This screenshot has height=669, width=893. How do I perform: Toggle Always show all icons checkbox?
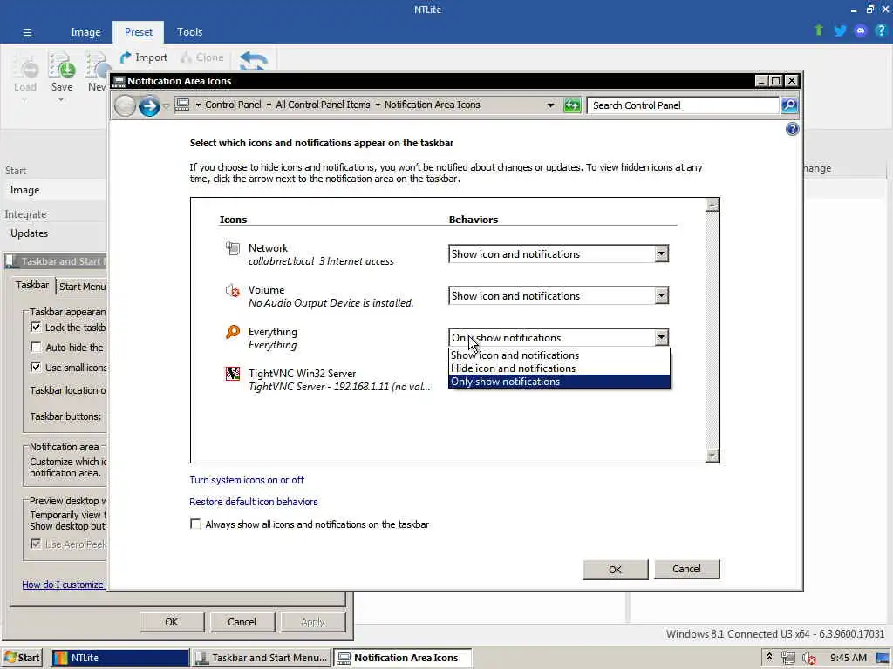(x=195, y=524)
